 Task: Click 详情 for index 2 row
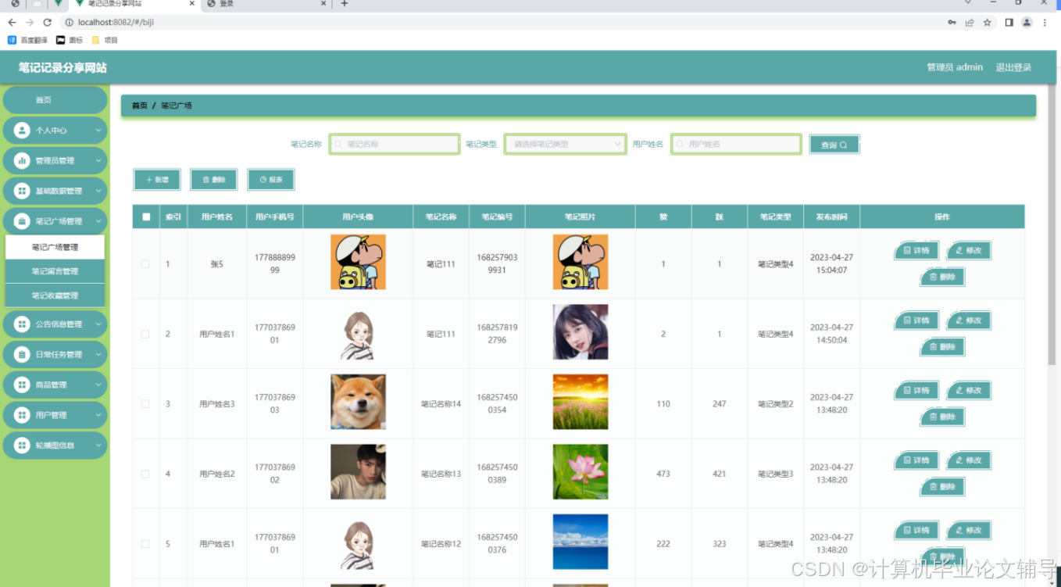pos(916,320)
